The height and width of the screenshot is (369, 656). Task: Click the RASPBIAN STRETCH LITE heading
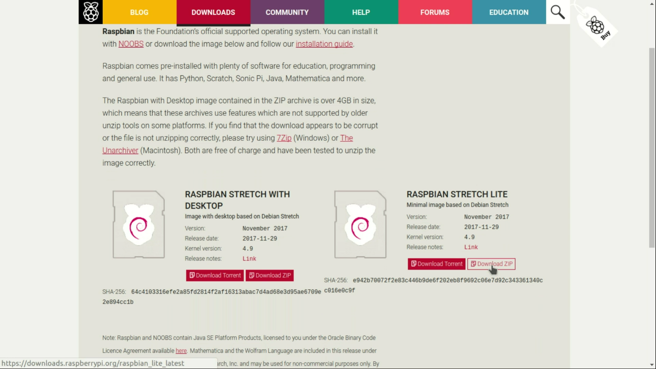pyautogui.click(x=457, y=194)
